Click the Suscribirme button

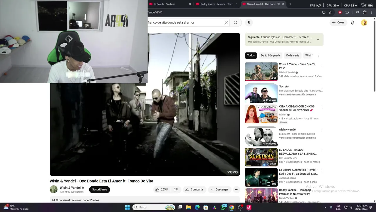tap(100, 190)
